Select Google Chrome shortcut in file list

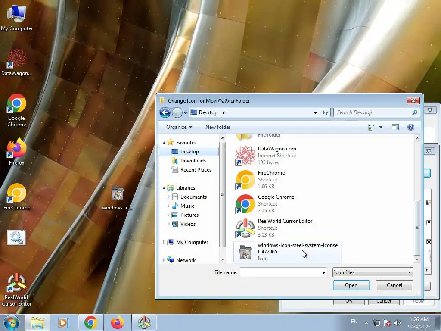click(287, 204)
